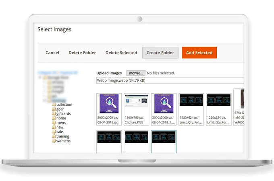Image resolution: width=274 pixels, height=181 pixels.
Task: Select 08-04-2019.jpg thumbnail
Action: pyautogui.click(x=109, y=109)
